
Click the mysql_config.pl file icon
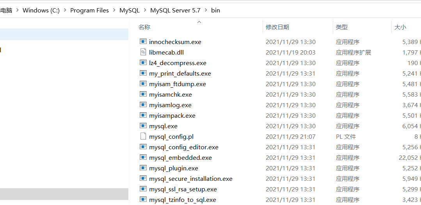pyautogui.click(x=143, y=136)
